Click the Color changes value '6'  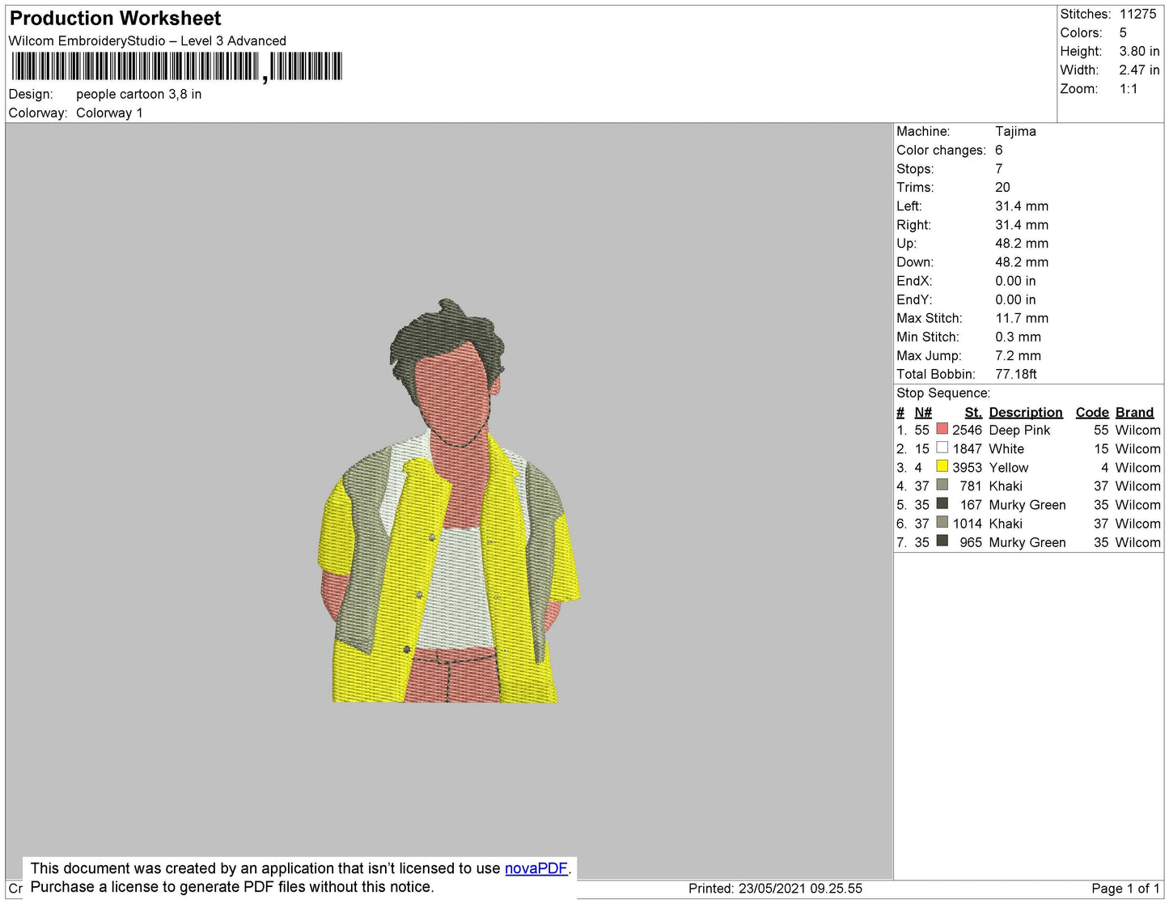(x=999, y=151)
